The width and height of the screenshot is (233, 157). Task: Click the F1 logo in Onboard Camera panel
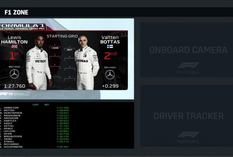(188, 65)
